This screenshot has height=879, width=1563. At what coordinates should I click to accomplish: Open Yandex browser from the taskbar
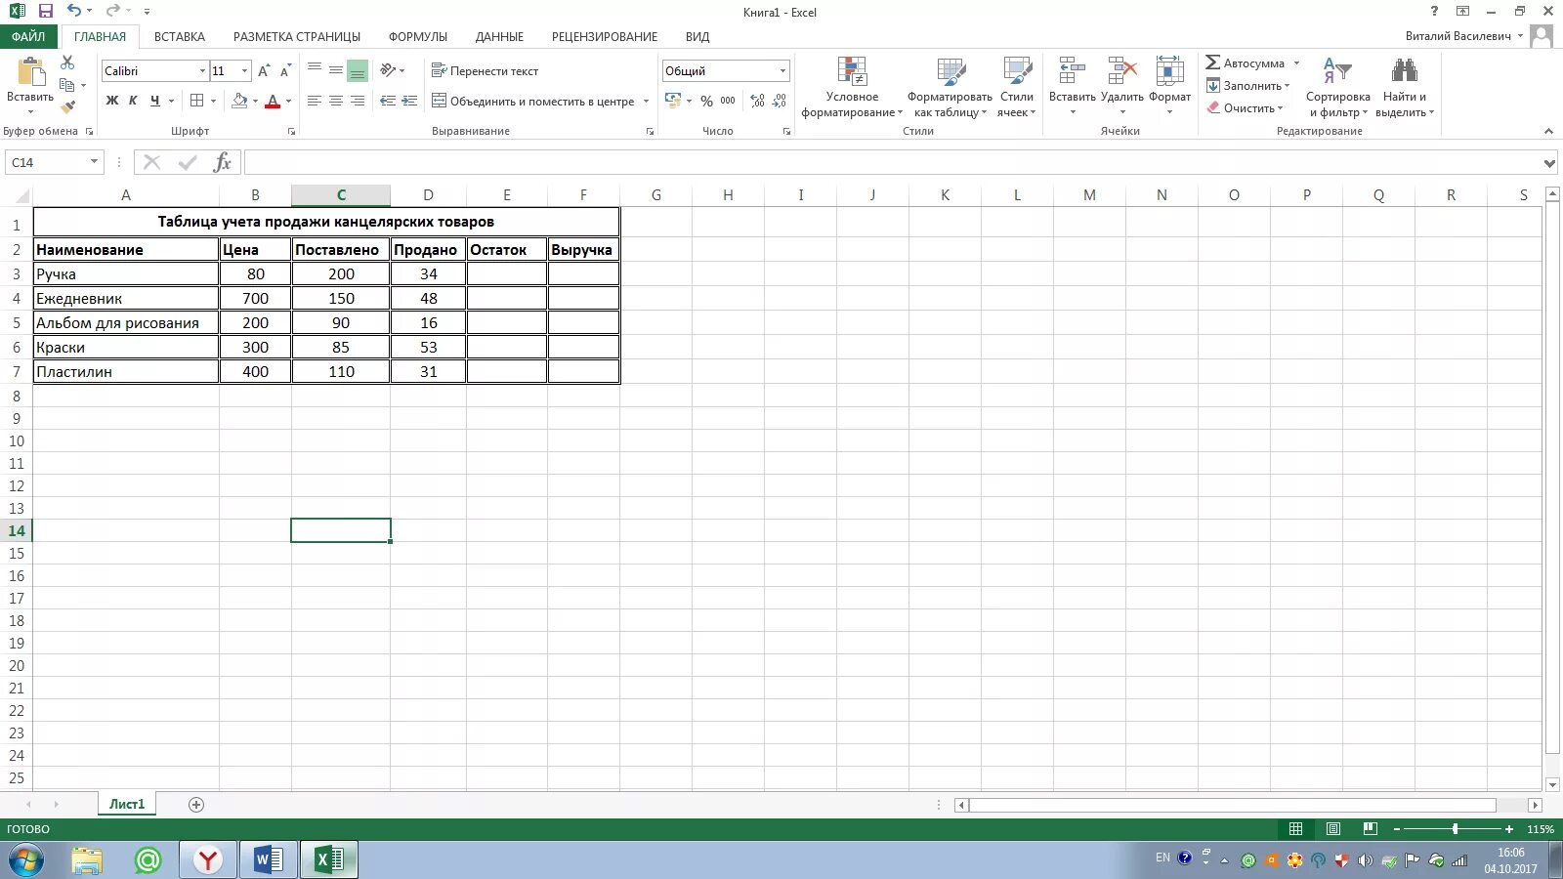tap(207, 860)
